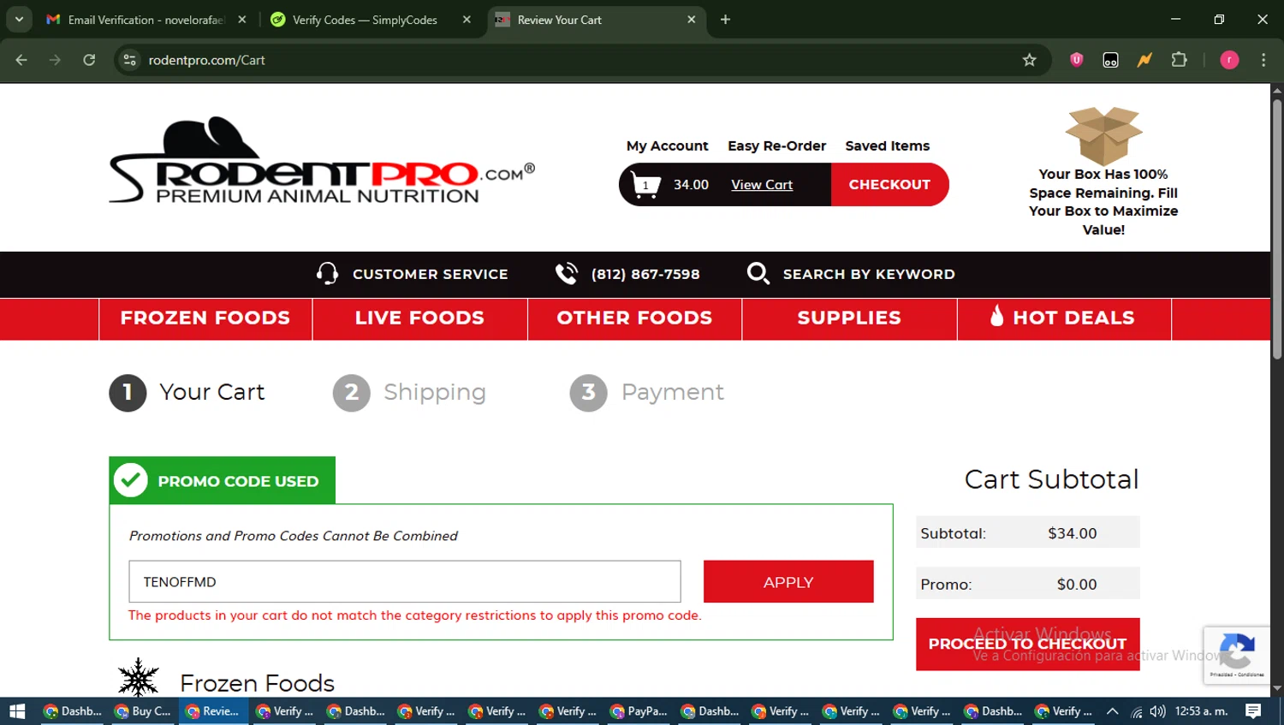Image resolution: width=1284 pixels, height=725 pixels.
Task: Click the cardboard box icon
Action: 1103,135
